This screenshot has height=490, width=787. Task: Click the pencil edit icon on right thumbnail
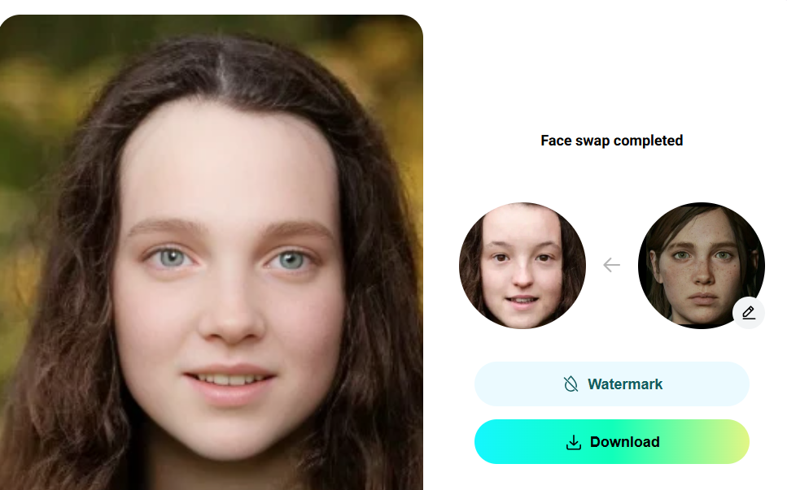pyautogui.click(x=749, y=313)
